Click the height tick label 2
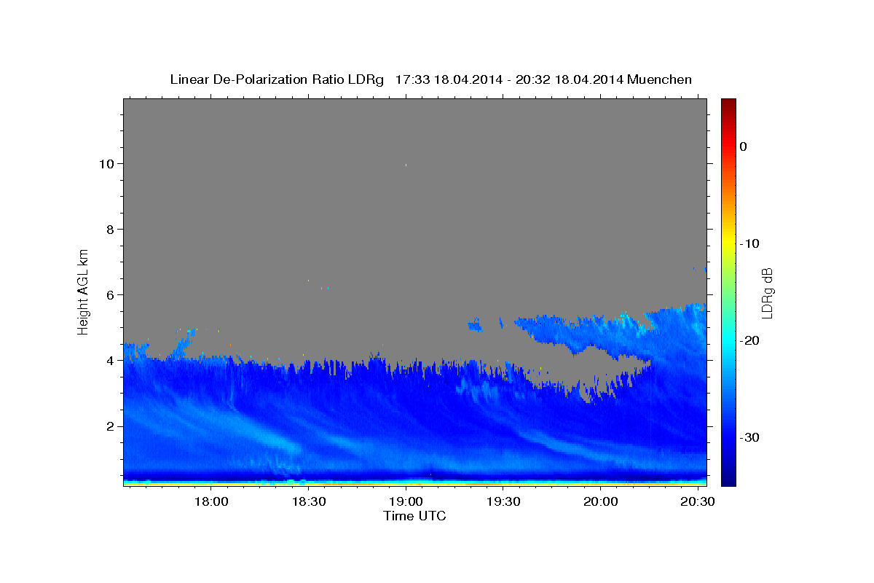874x583 pixels. 111,426
